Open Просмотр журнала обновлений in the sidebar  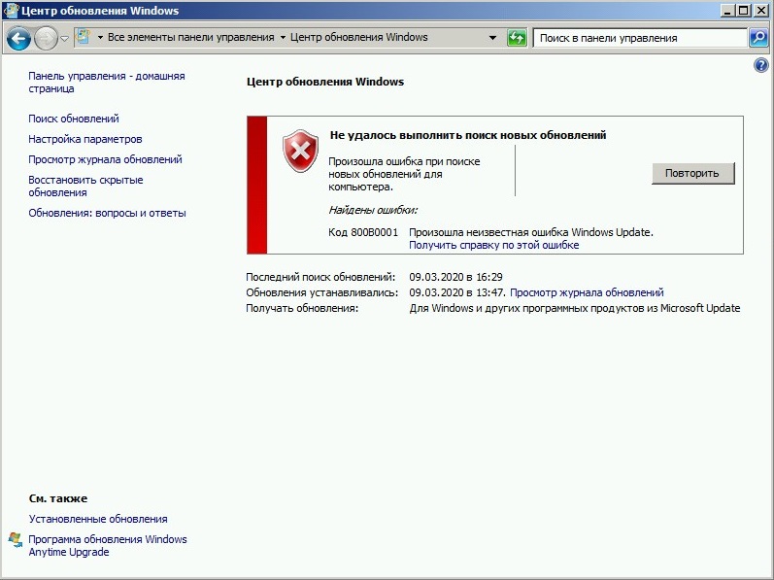pyautogui.click(x=105, y=159)
